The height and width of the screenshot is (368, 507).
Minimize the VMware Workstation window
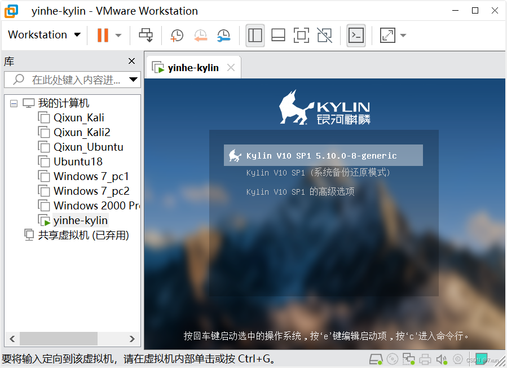pyautogui.click(x=455, y=11)
